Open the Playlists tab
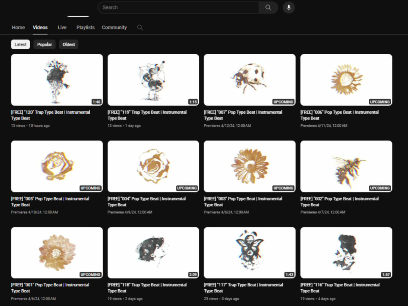 tap(85, 28)
